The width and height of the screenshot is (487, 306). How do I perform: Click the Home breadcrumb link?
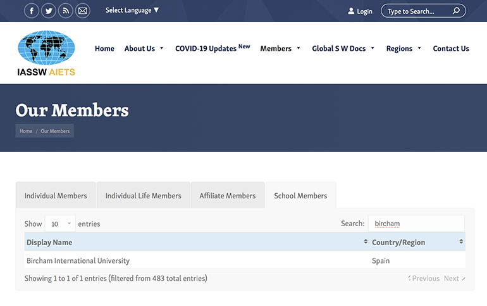26,131
